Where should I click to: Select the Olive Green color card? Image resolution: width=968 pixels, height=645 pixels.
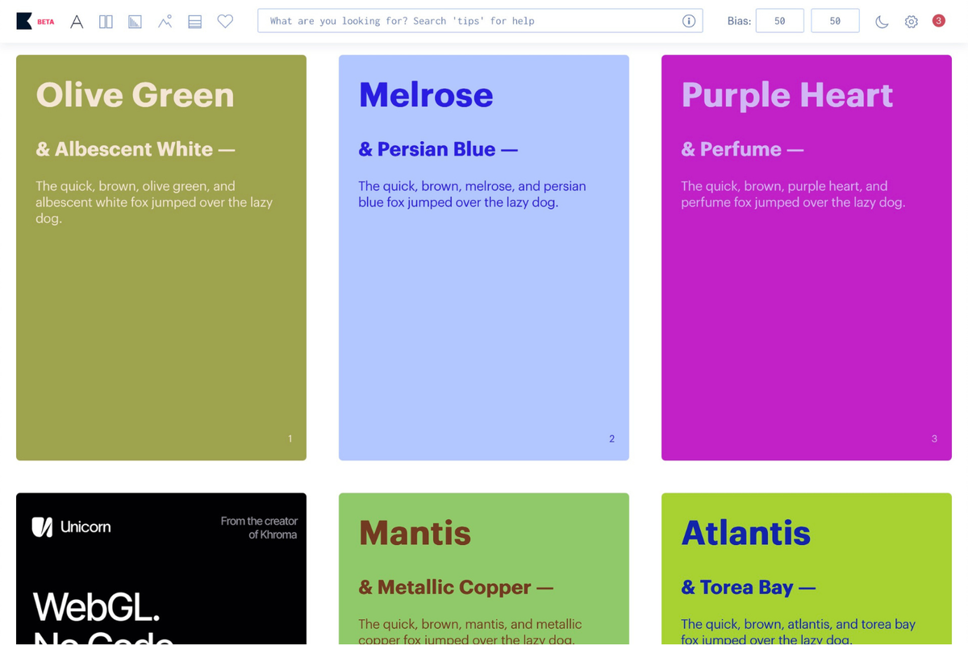tap(161, 322)
